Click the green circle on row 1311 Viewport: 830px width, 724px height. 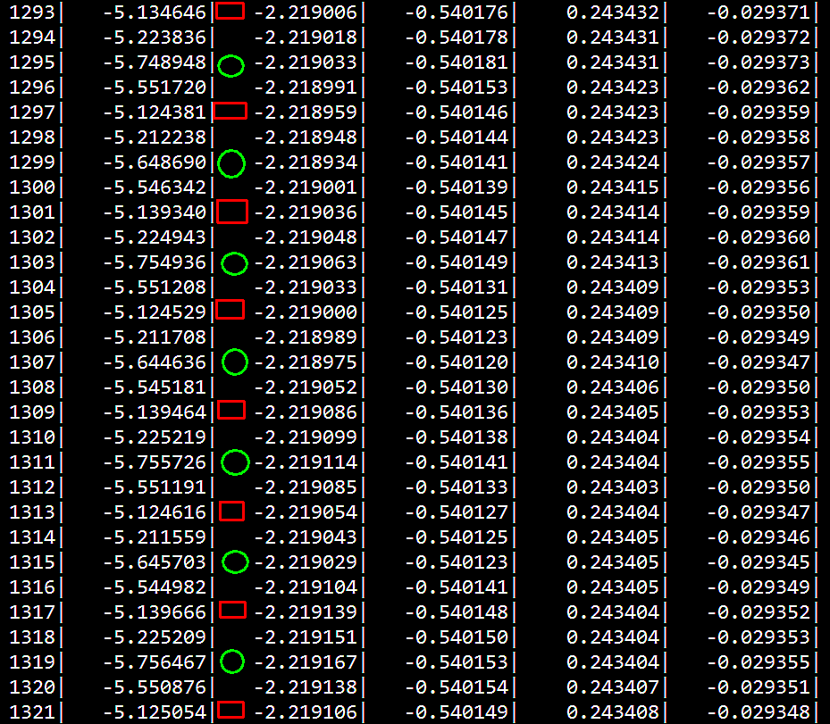point(234,462)
